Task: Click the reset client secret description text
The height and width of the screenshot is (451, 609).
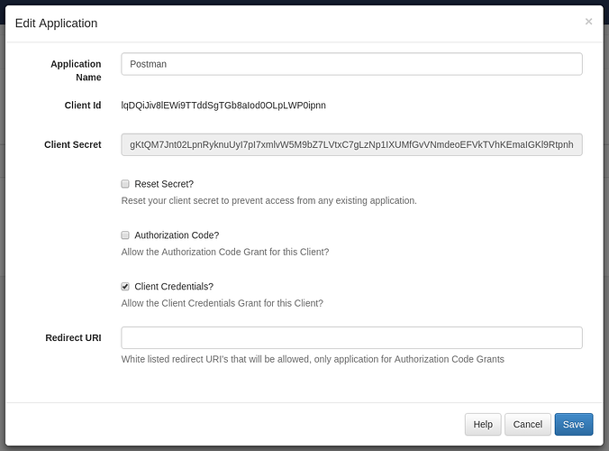Action: 268,200
